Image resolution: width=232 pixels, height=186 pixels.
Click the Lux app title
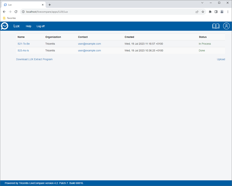point(16,26)
